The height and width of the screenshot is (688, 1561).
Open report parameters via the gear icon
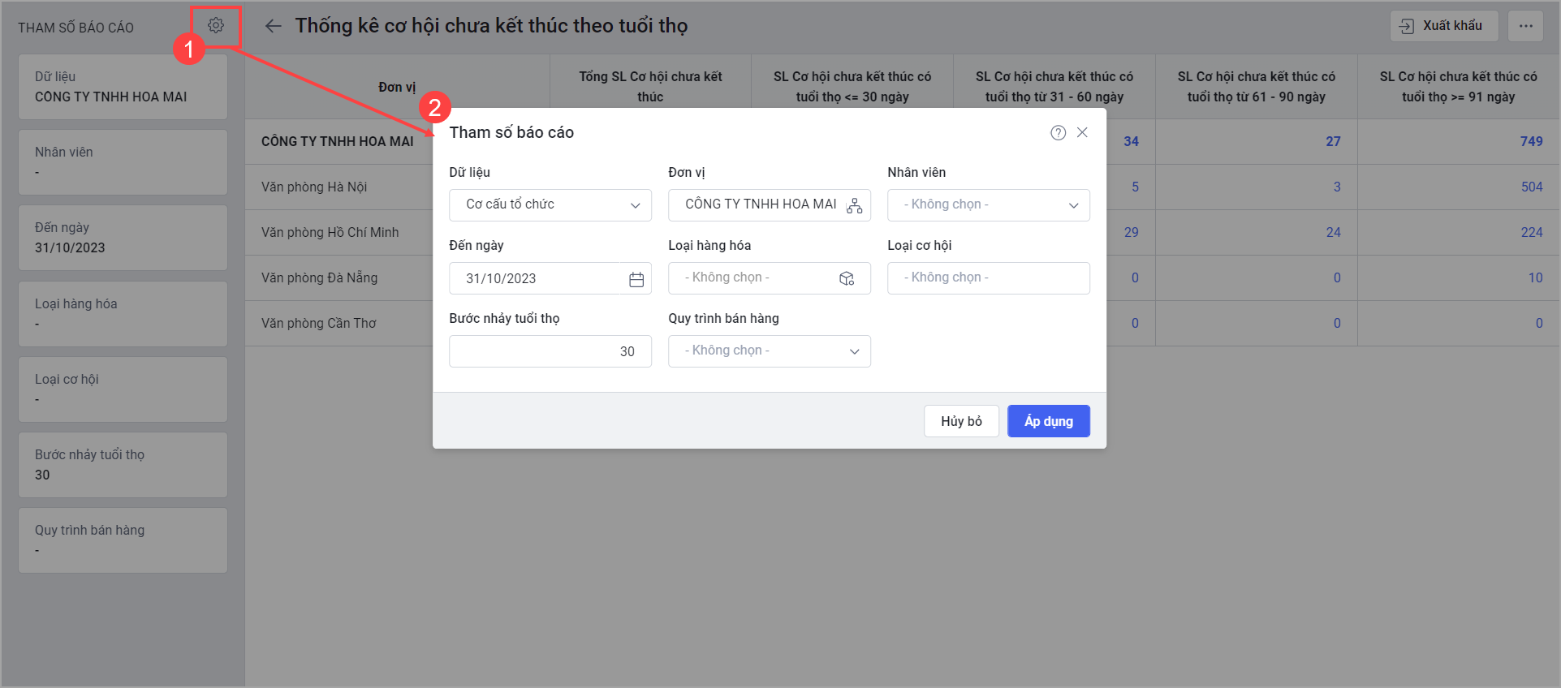[x=214, y=25]
